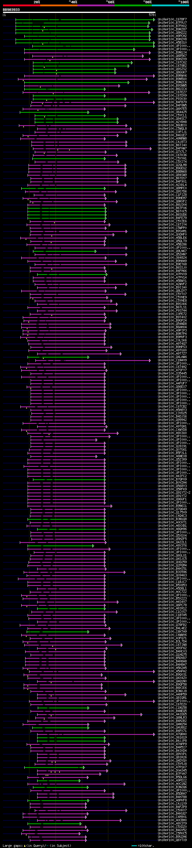Select the UniRef100_A0CBH0 label
Screen dimensions: 192x848
172,820
